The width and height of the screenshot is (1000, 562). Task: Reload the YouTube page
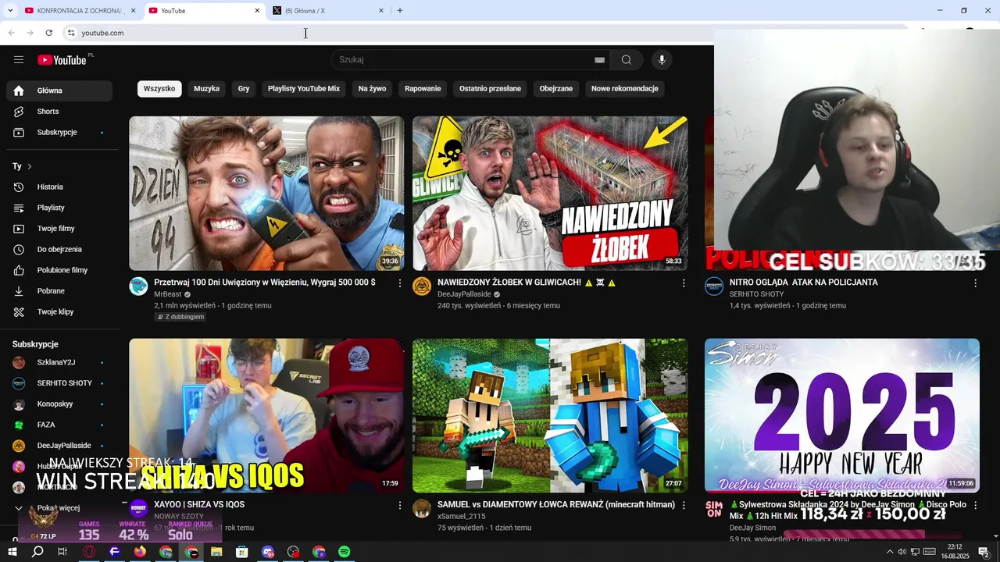[48, 33]
